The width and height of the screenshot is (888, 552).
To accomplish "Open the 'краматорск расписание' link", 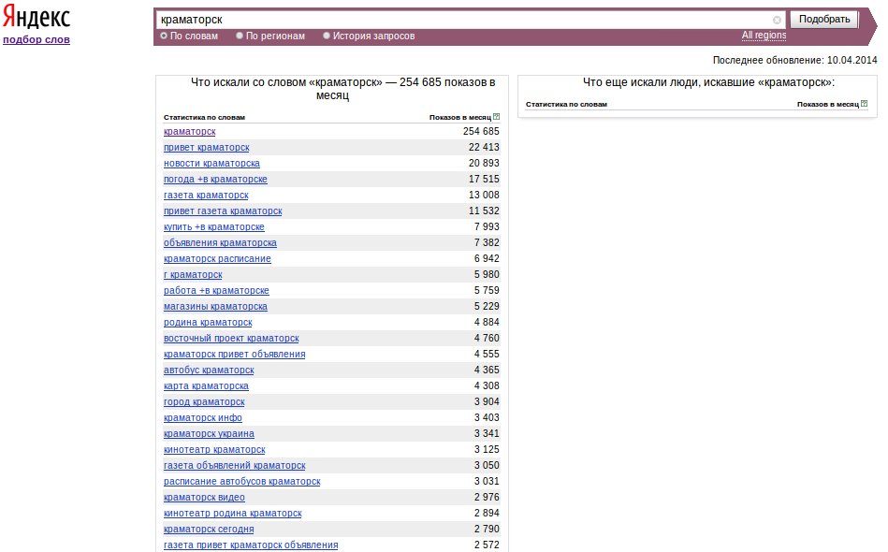I will [x=217, y=258].
